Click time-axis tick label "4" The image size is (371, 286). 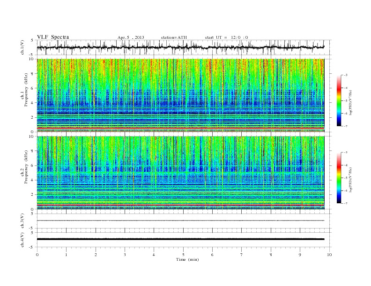point(154,255)
